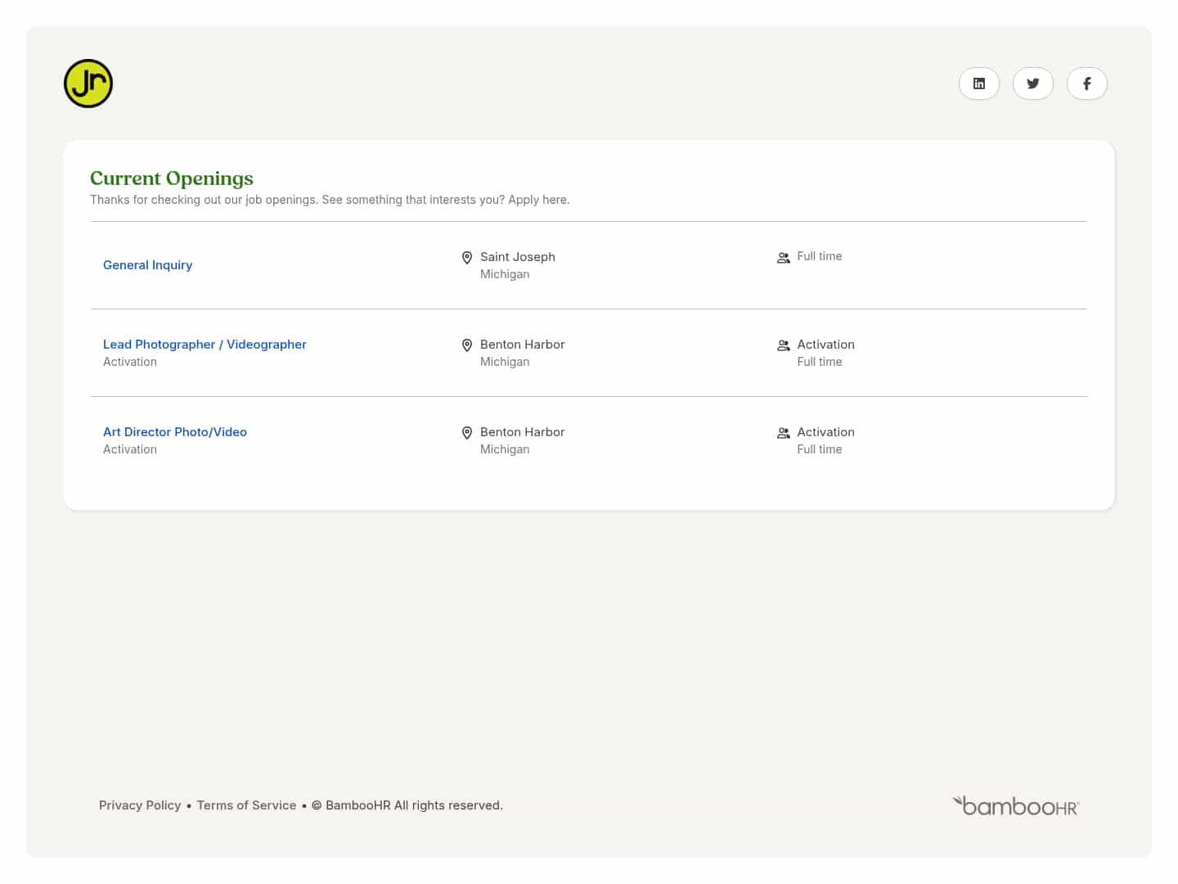
Task: Open Lead Photographer / Videographer job listing
Action: pyautogui.click(x=205, y=345)
